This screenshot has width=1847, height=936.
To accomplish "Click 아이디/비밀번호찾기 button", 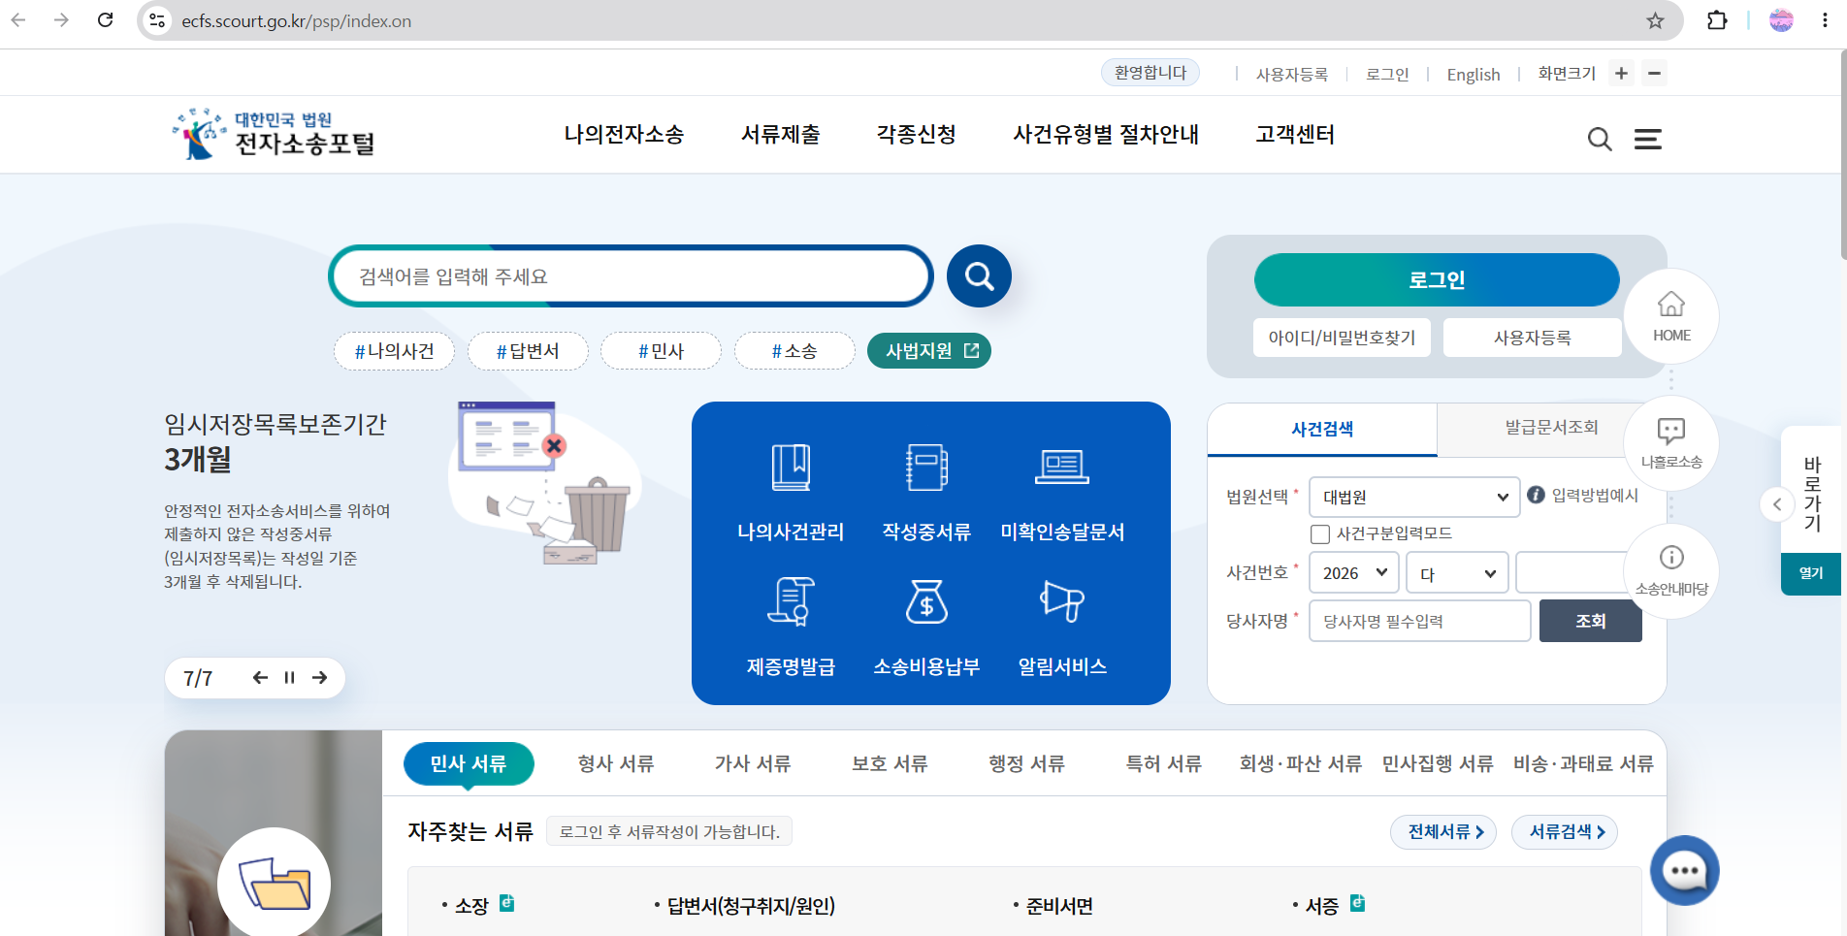I will pyautogui.click(x=1342, y=338).
